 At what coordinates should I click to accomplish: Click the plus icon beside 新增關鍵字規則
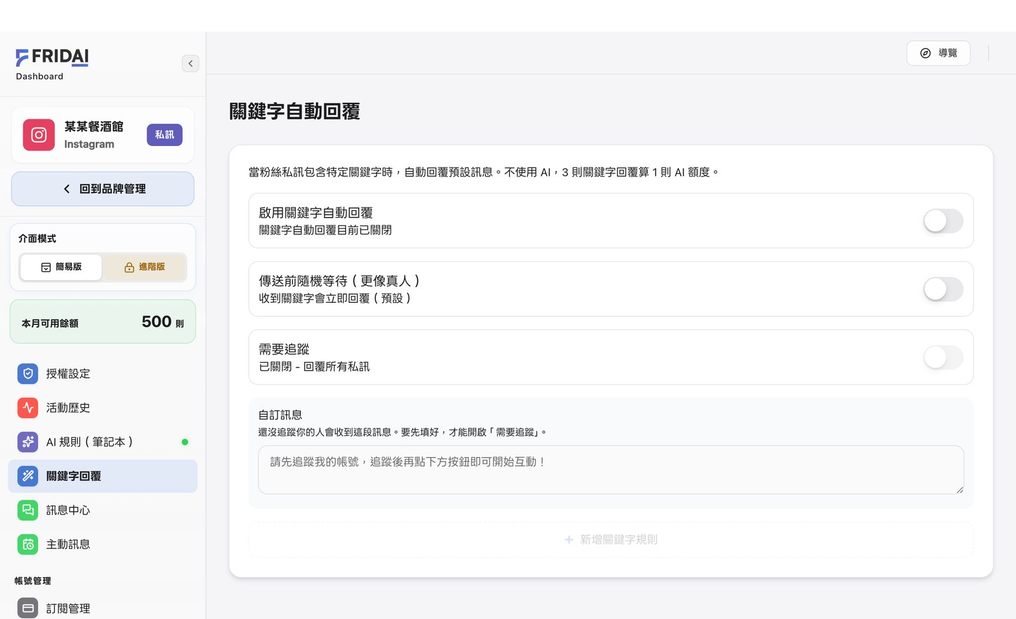tap(569, 540)
